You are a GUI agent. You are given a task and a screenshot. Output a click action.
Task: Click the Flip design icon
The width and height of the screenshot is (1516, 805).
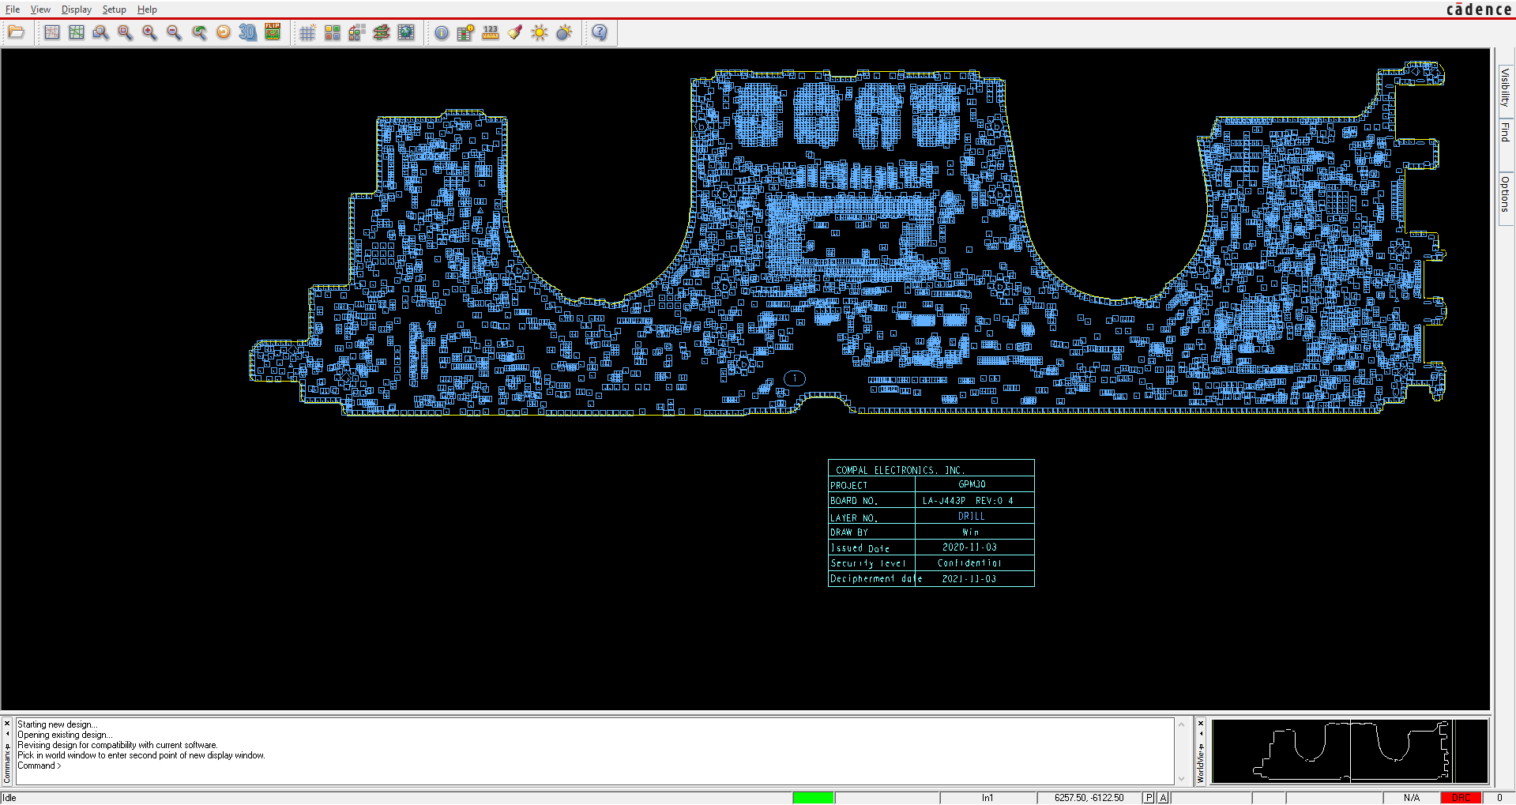[273, 32]
